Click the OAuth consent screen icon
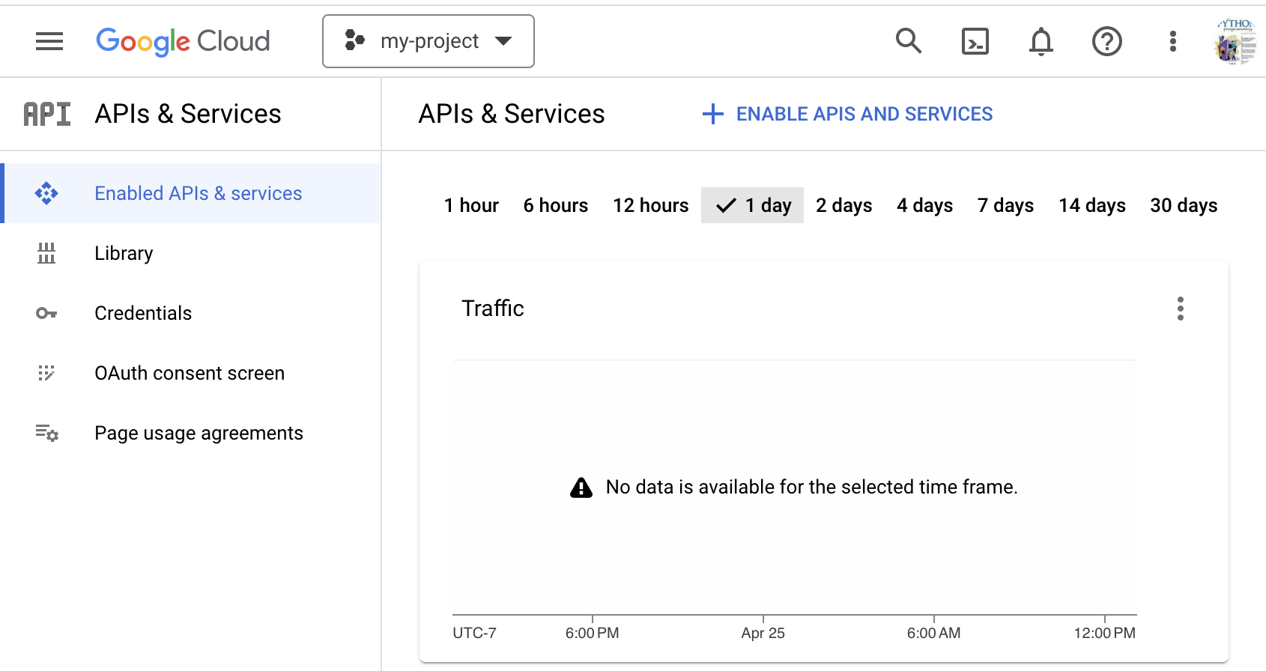This screenshot has height=671, width=1266. [x=46, y=373]
